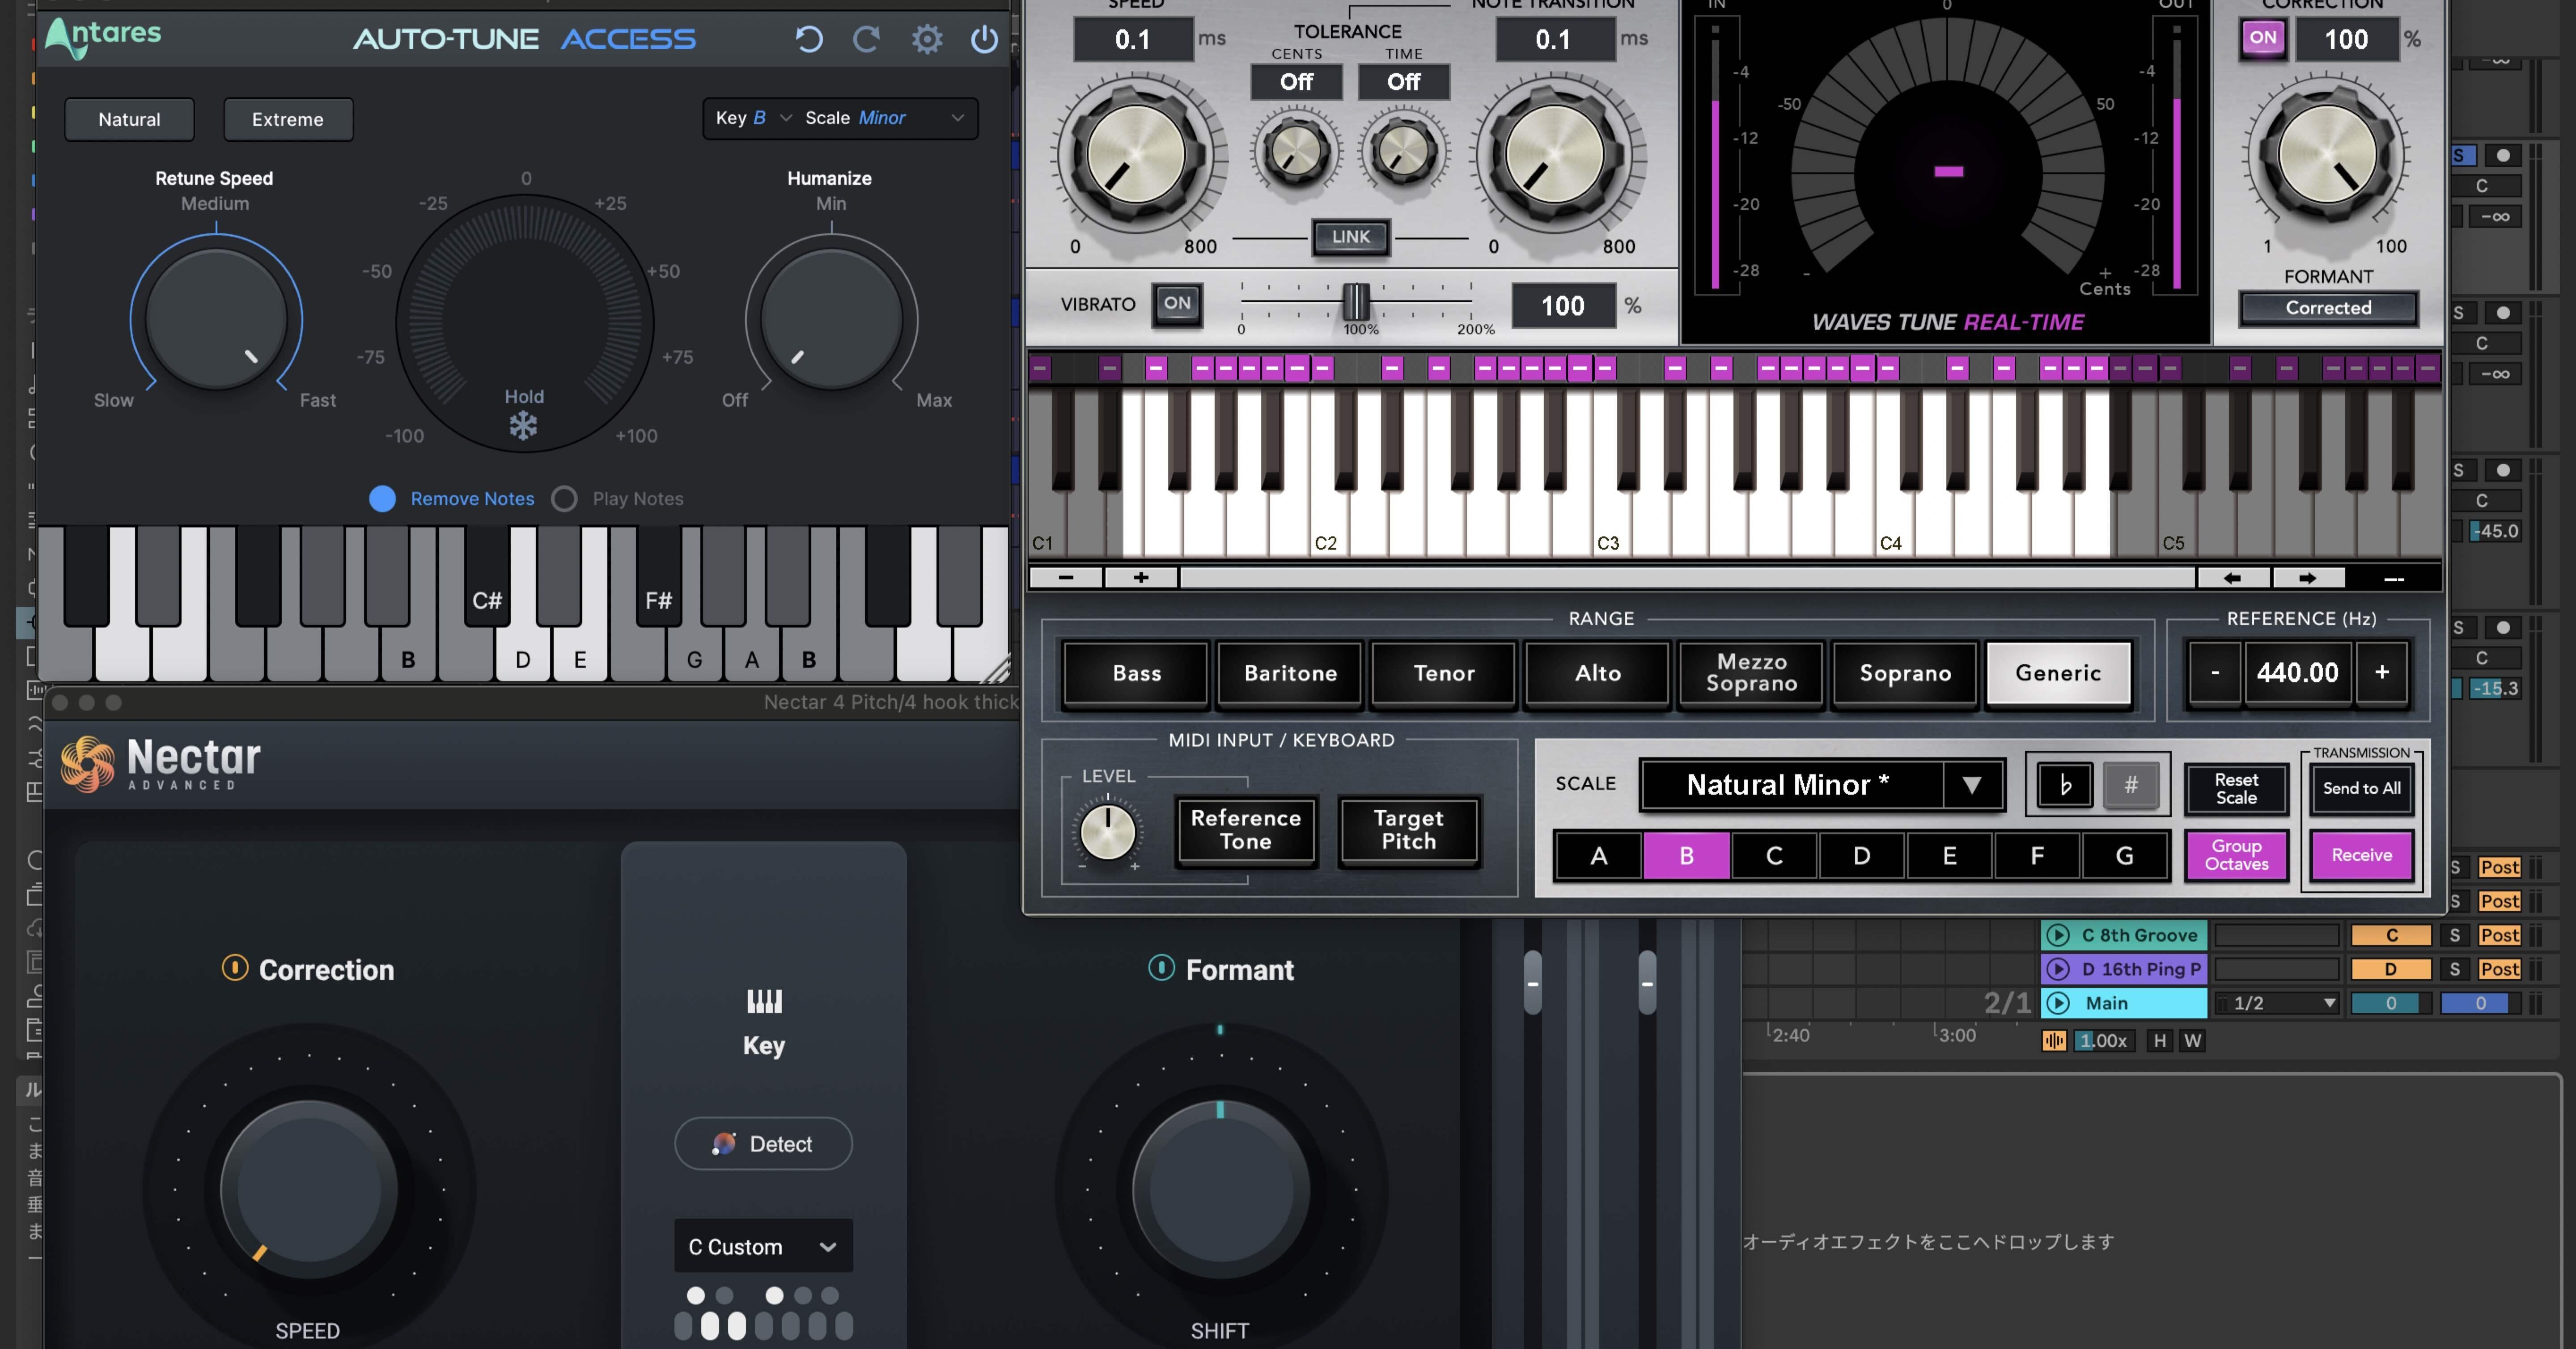The width and height of the screenshot is (2576, 1349).
Task: Click the flat accidental button in Waves Tune
Action: tap(2065, 785)
